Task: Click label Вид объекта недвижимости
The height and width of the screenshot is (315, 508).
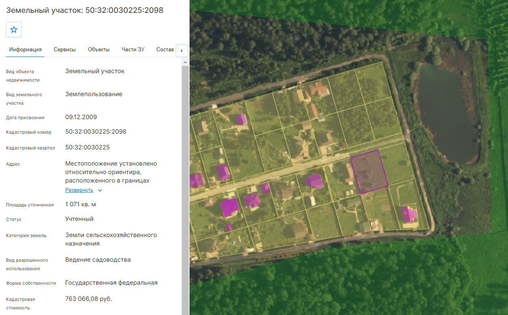Action: coord(23,76)
